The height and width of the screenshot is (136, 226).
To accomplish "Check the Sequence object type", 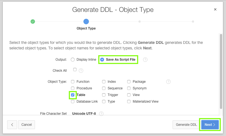I will (x=104, y=88).
